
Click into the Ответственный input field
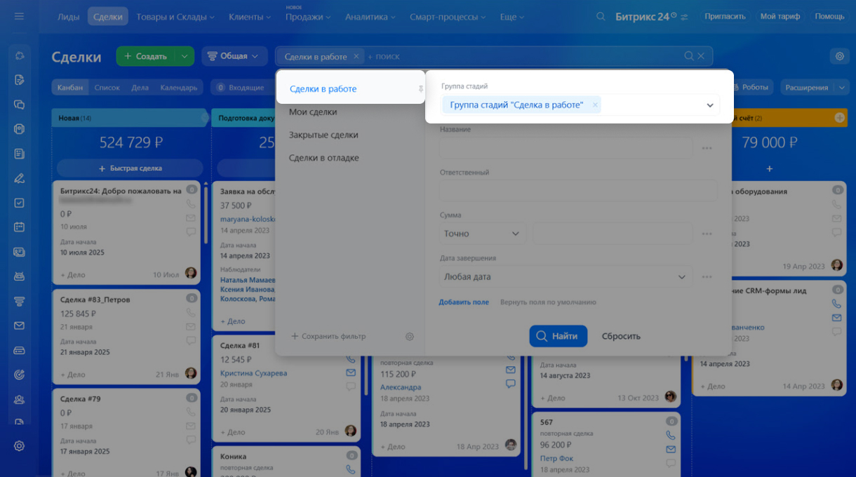tap(578, 191)
